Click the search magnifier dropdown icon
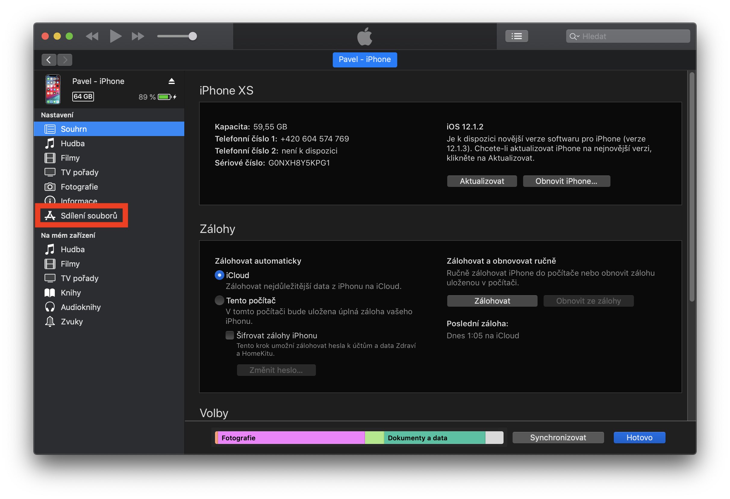The image size is (730, 499). 574,36
